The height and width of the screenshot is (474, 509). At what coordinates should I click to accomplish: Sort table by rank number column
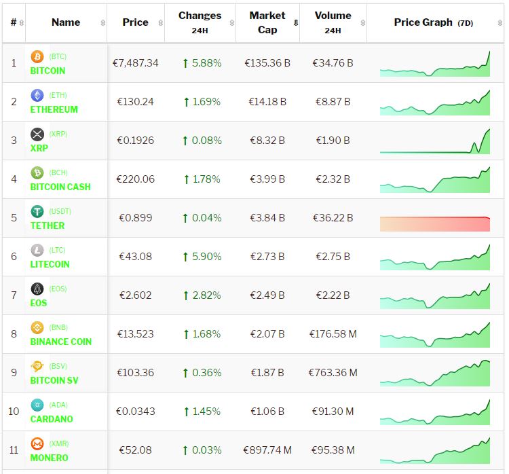(14, 22)
